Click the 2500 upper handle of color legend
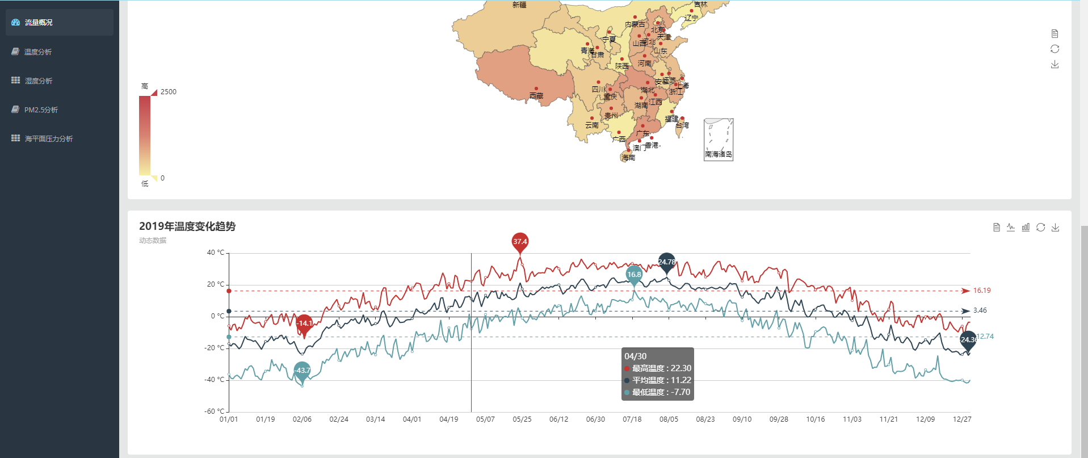This screenshot has height=458, width=1088. (x=154, y=93)
